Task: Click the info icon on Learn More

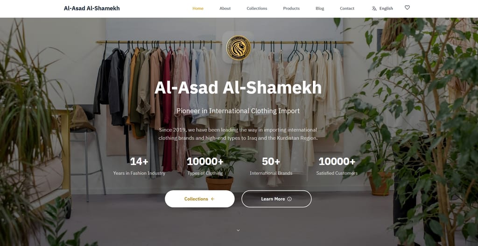Action: tap(289, 199)
